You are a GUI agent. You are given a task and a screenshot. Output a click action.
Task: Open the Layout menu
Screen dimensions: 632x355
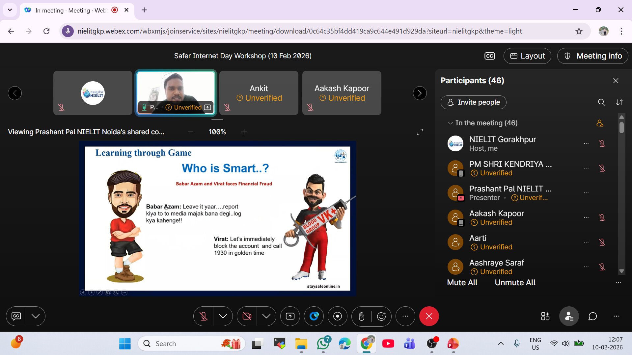click(x=527, y=56)
